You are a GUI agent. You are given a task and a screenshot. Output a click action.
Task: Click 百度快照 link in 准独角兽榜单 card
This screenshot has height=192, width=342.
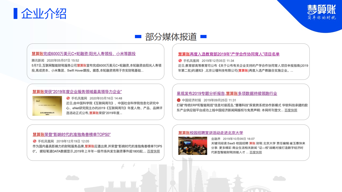click(153, 151)
